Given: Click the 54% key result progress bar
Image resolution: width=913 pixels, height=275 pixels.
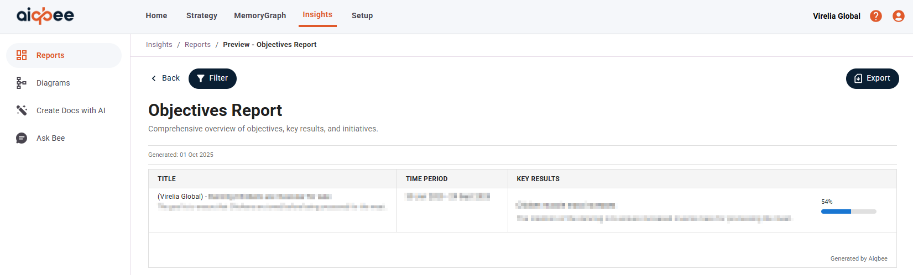Looking at the screenshot, I should pos(848,211).
